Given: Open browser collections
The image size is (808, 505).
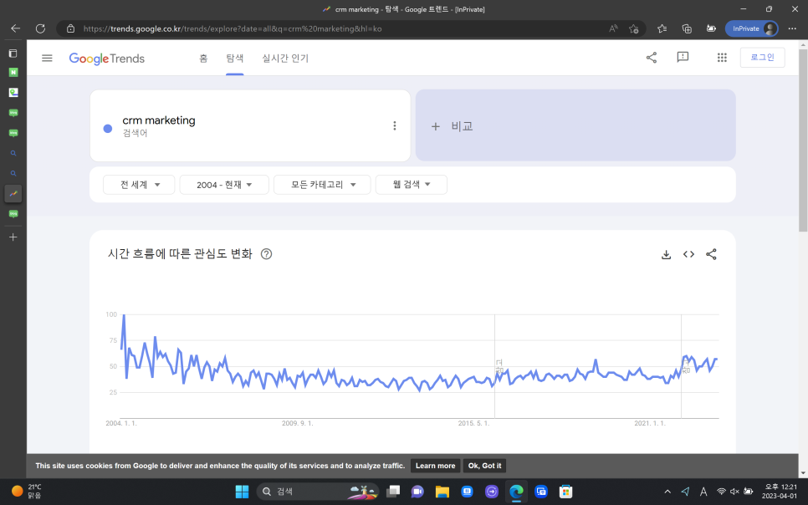Looking at the screenshot, I should tap(687, 29).
